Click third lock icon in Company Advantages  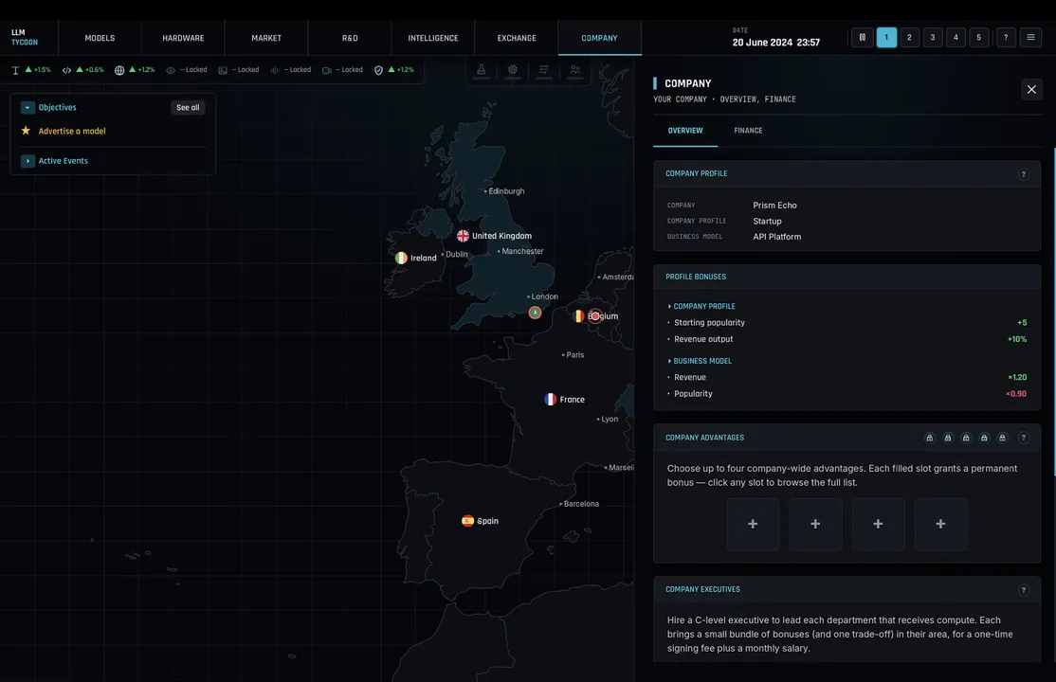point(966,438)
